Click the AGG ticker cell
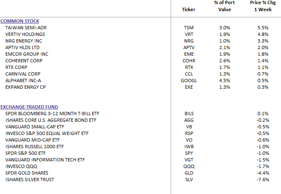Image resolution: width=281 pixels, height=194 pixels. tap(189, 120)
